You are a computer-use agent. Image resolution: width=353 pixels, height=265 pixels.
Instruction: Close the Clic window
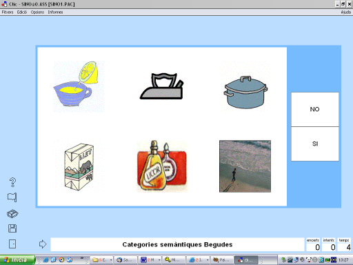pos(349,4)
